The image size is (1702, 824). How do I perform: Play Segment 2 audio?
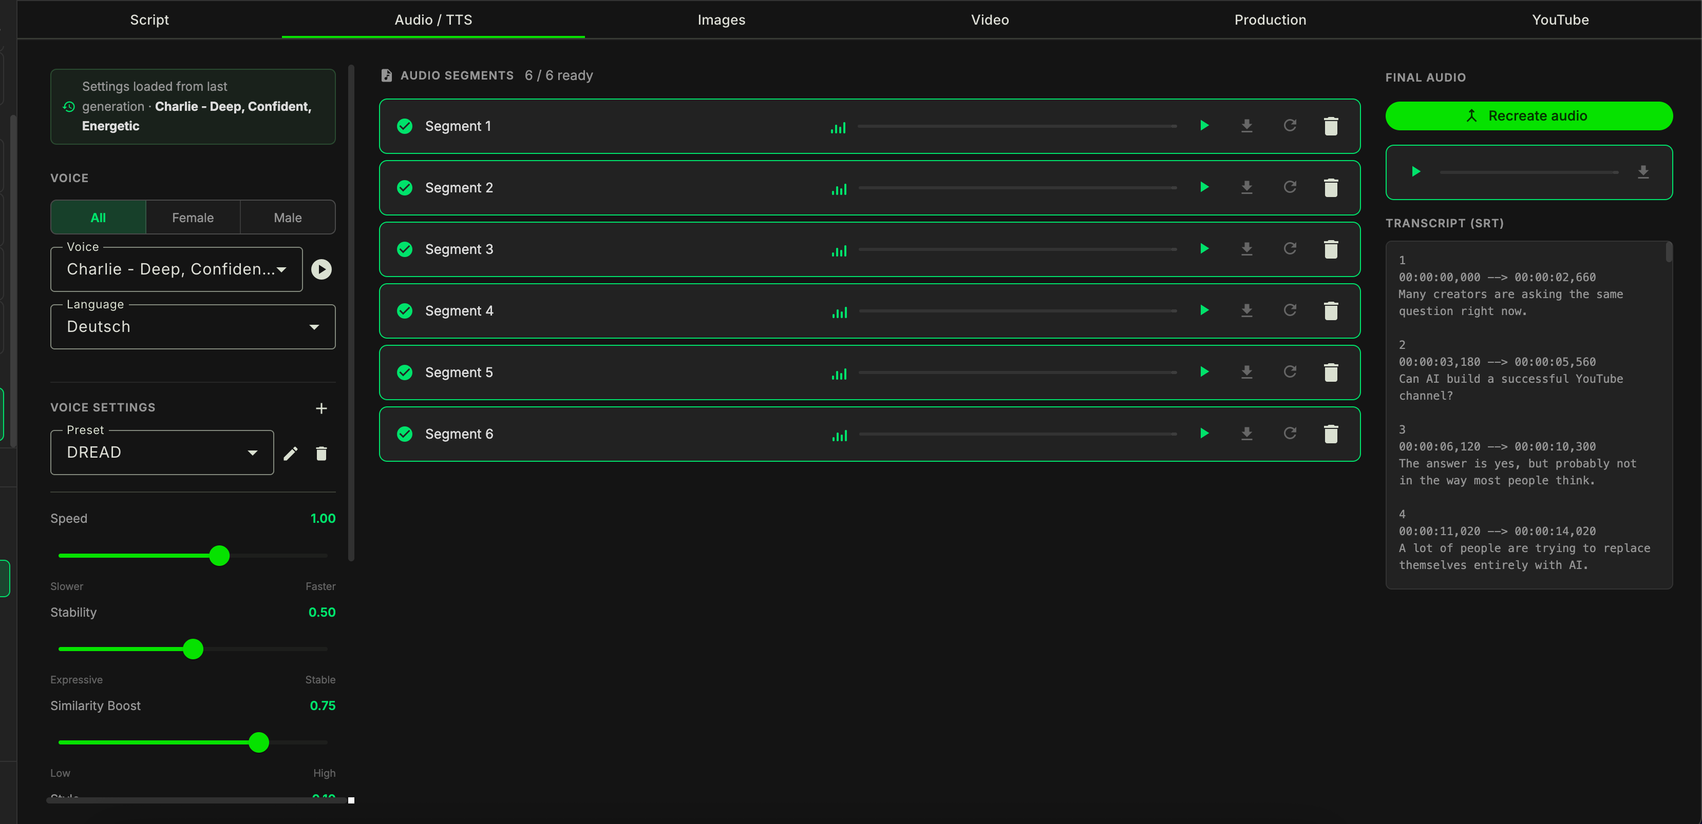1204,187
